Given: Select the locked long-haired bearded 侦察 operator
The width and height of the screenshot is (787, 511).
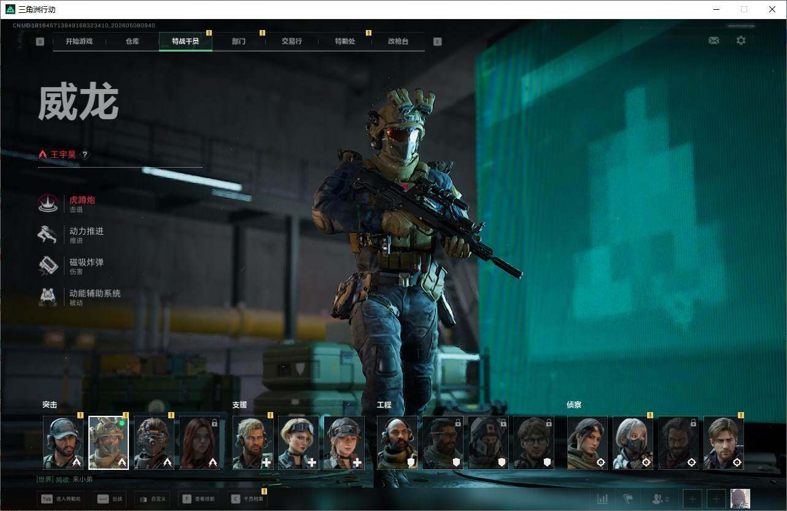Looking at the screenshot, I should pos(678,443).
